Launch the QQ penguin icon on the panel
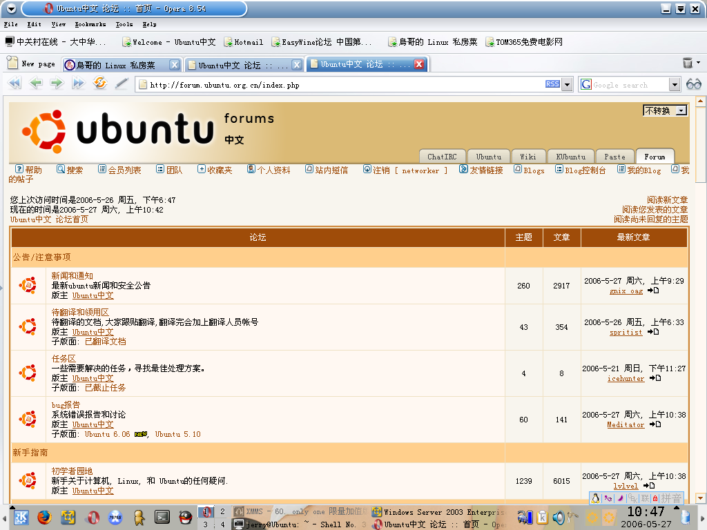The image size is (707, 530). pos(185,518)
